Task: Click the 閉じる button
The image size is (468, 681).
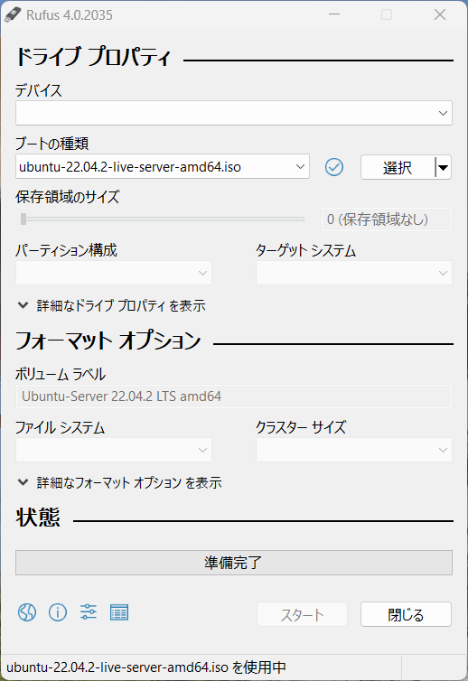Action: click(406, 614)
